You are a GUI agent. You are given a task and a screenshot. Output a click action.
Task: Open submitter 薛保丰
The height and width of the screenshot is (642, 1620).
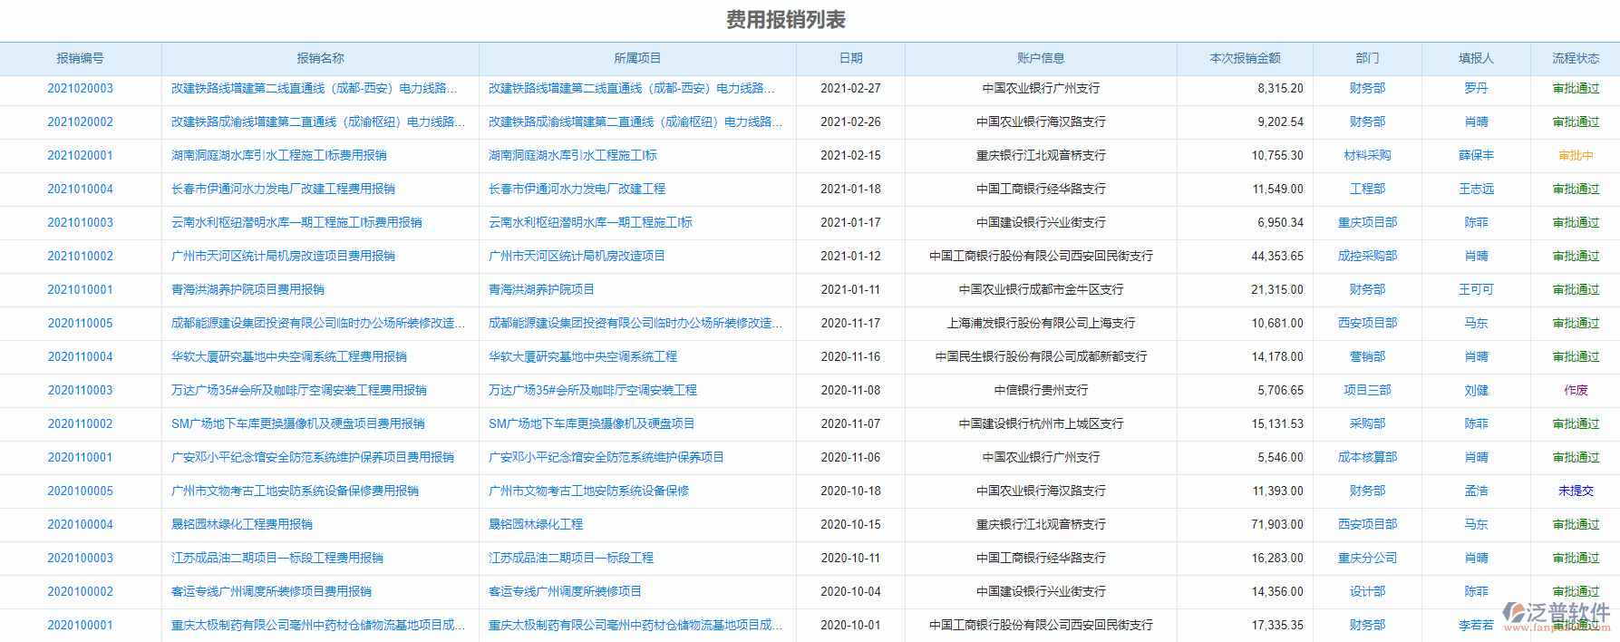tap(1476, 155)
